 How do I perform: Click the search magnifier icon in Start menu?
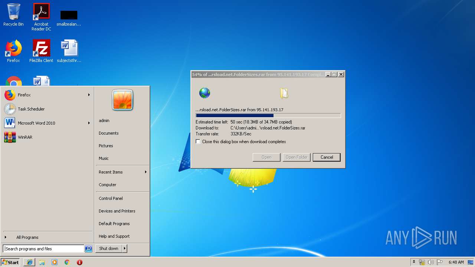pos(88,249)
